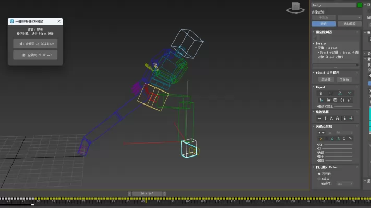Select the Quaternion (四元数) radio option
The width and height of the screenshot is (371, 208).
[x=319, y=174]
